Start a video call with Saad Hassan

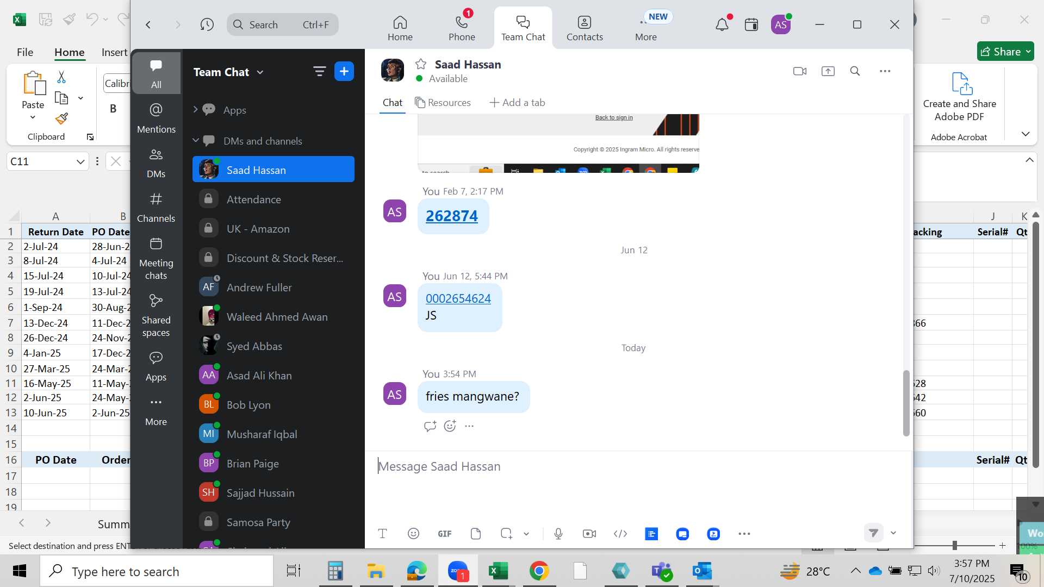tap(800, 71)
